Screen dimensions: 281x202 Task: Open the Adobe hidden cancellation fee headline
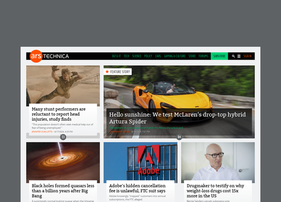click(137, 188)
